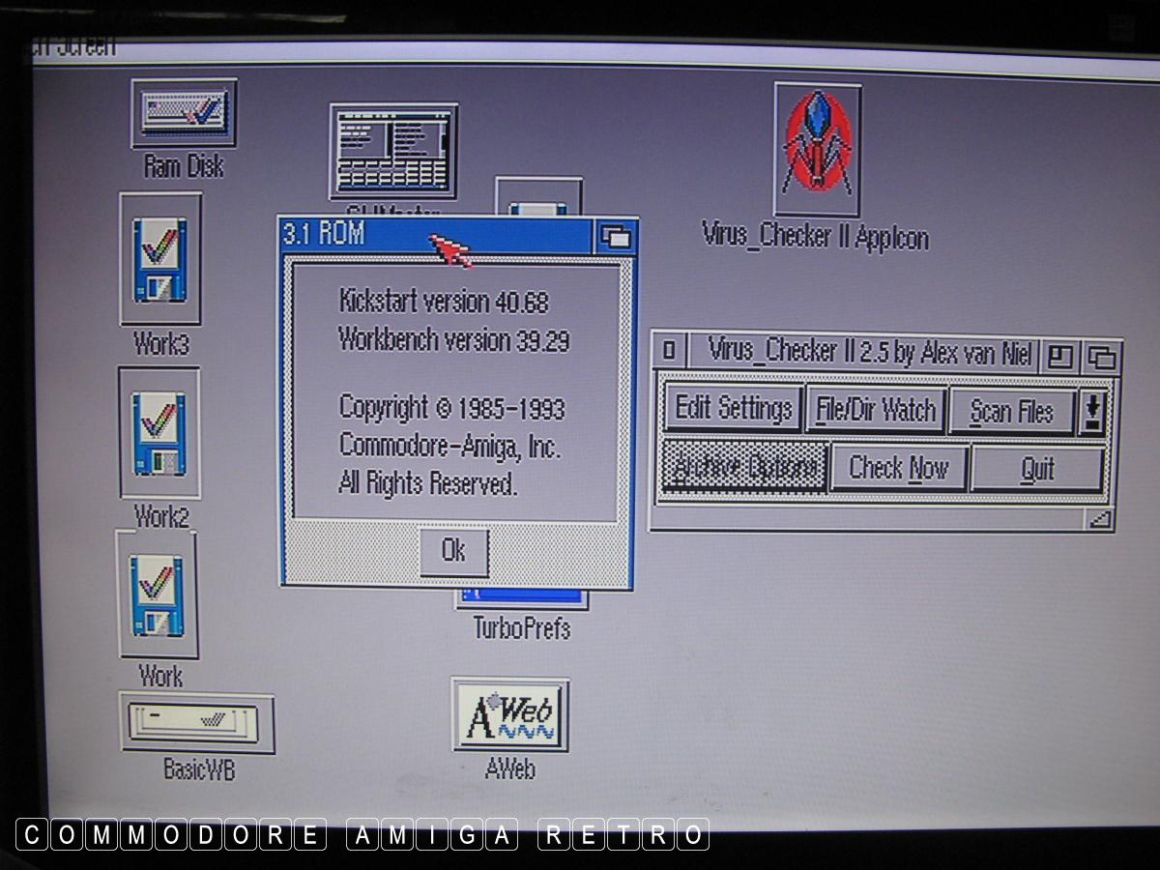1160x870 pixels.
Task: Select the Work2 disk icon
Action: pos(159,433)
